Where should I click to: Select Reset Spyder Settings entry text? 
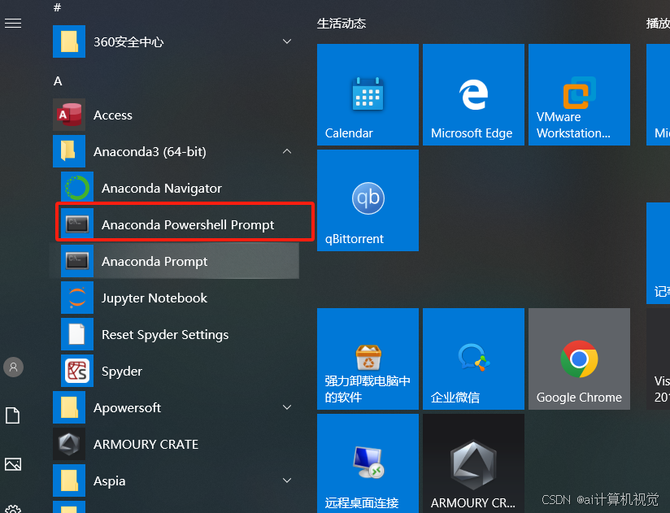[165, 334]
